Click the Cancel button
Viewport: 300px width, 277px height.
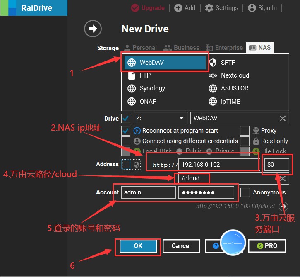point(181,246)
